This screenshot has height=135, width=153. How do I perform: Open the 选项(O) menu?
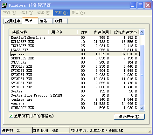click(27, 13)
